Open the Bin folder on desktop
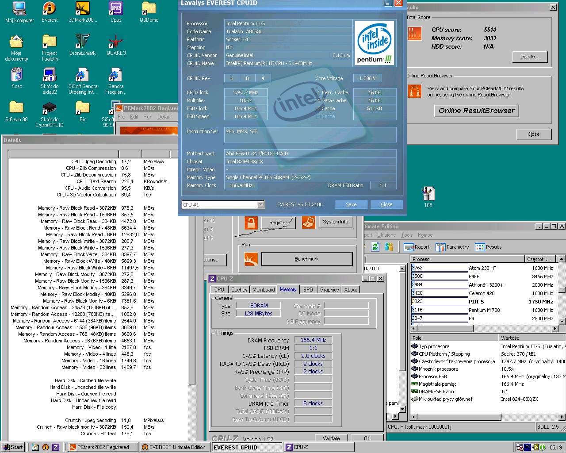The width and height of the screenshot is (566, 453). click(83, 111)
